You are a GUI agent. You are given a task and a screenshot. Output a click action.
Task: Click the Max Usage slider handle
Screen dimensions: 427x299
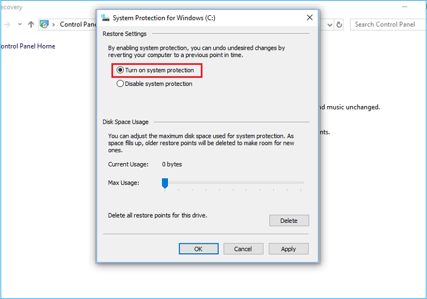[x=165, y=183]
